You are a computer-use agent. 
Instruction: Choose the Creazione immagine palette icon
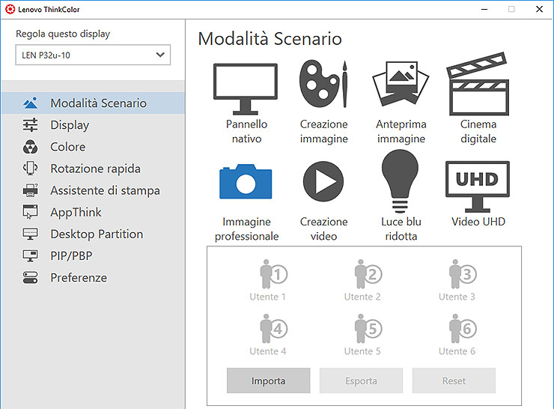323,85
